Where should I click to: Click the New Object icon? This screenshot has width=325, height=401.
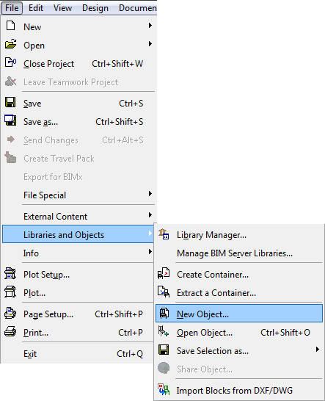[x=164, y=314]
